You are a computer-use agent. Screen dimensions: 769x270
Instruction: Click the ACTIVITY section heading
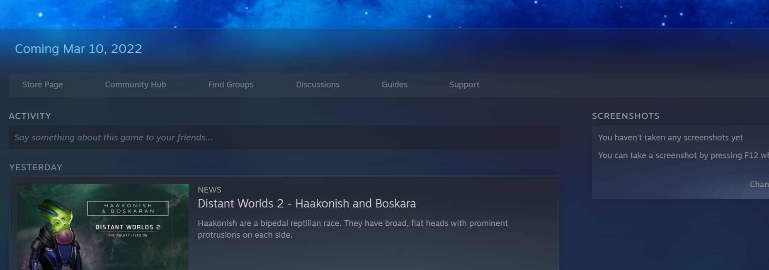pos(30,116)
